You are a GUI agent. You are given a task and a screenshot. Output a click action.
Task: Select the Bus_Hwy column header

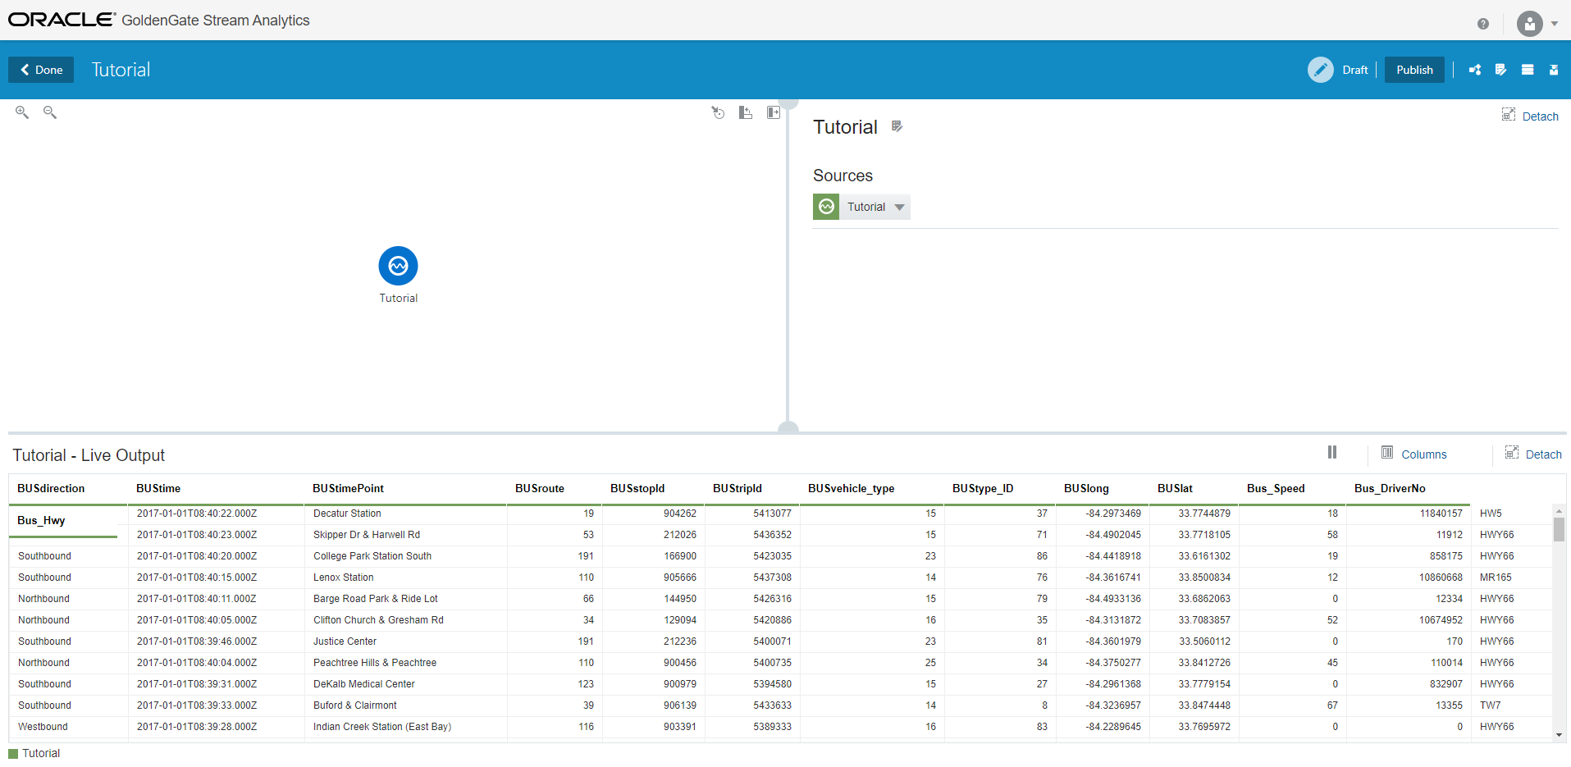(x=41, y=520)
